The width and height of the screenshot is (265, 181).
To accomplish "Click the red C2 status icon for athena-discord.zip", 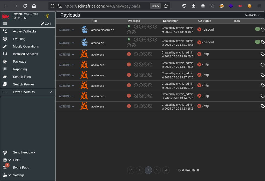I will point(199,30).
